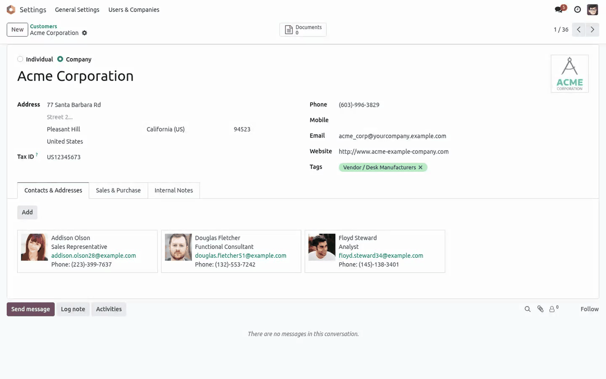Click the Acme Corporation logo image
Viewport: 606px width, 379px height.
pos(570,74)
